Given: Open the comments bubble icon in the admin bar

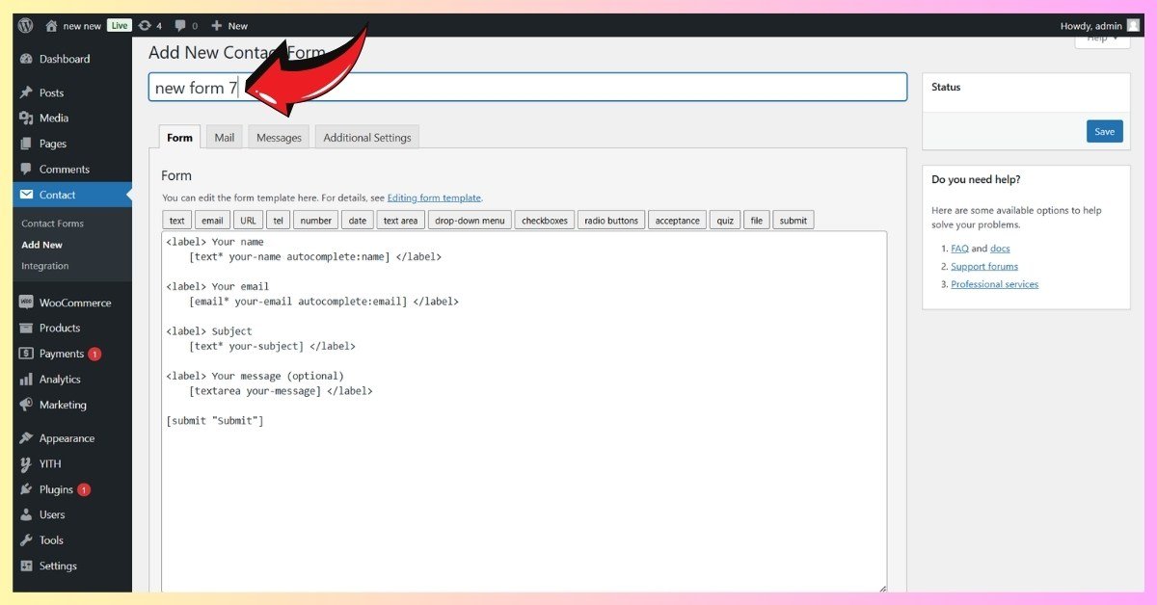Looking at the screenshot, I should coord(180,26).
